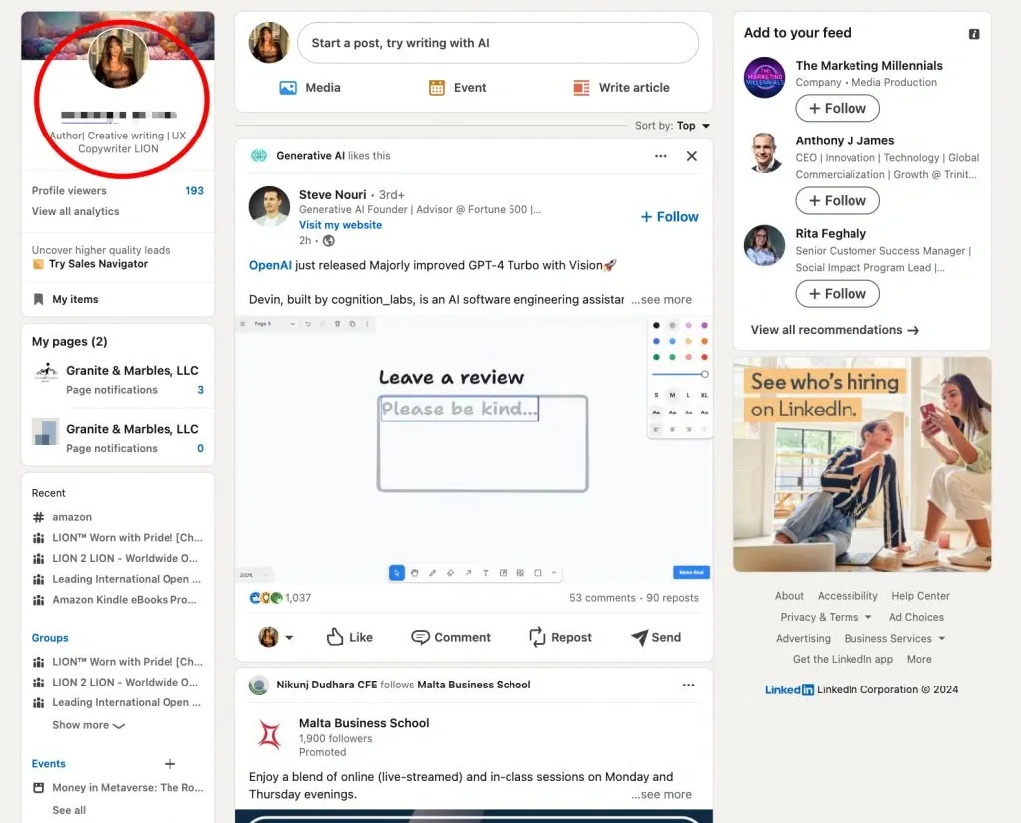Open Anthony J James profile photo
The width and height of the screenshot is (1021, 823).
coord(764,152)
